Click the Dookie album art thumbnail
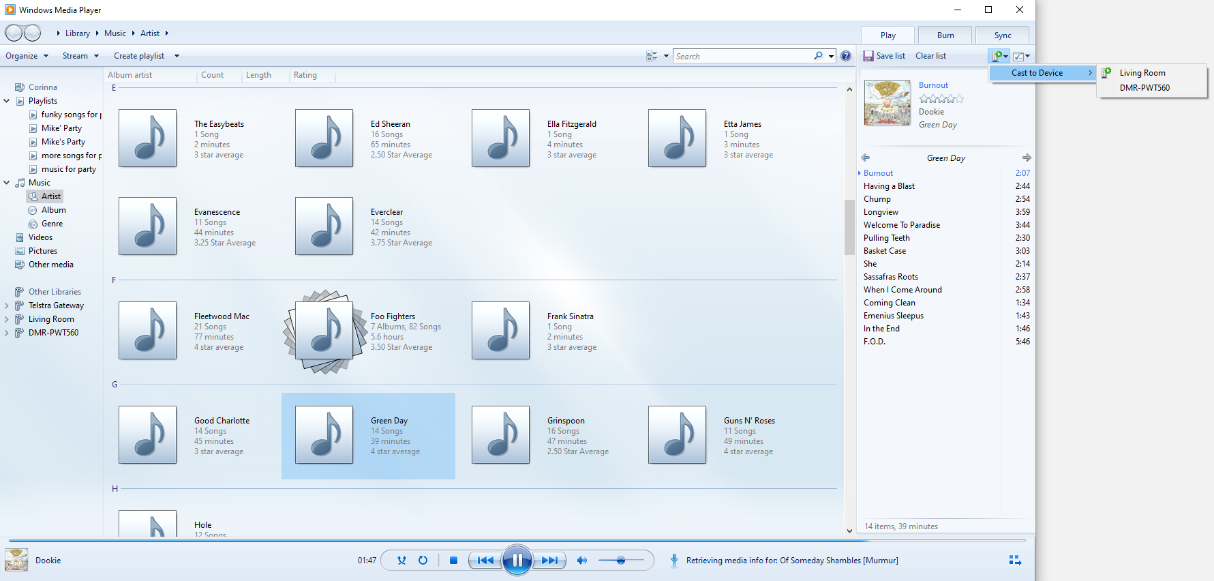1214x581 pixels. pos(887,103)
